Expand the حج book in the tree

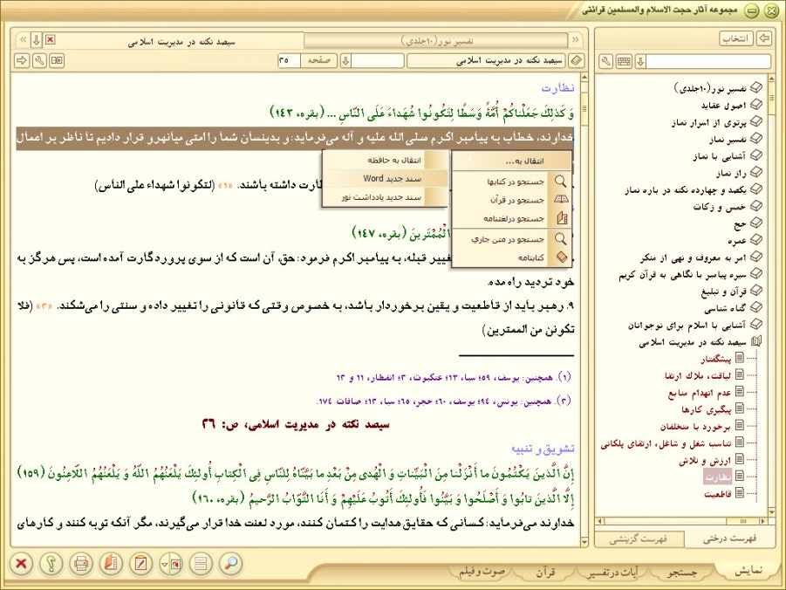(x=756, y=223)
